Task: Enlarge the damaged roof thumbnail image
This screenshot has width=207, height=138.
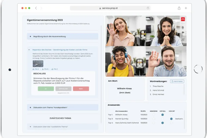Action: [38, 64]
